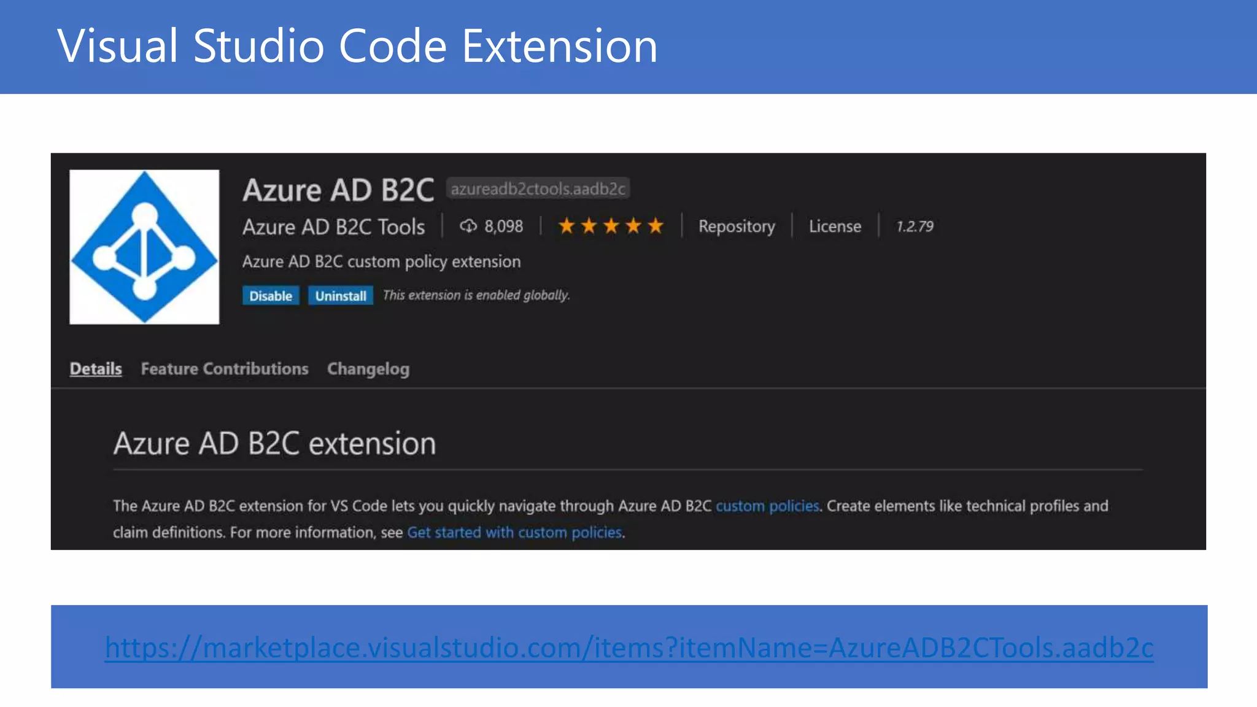
Task: Open 'Get started with custom policies' link
Action: coord(514,532)
